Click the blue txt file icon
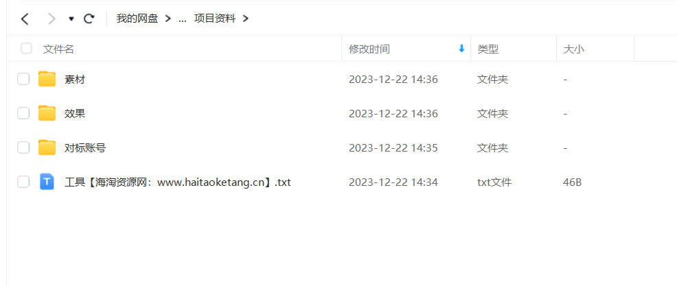 [x=47, y=182]
